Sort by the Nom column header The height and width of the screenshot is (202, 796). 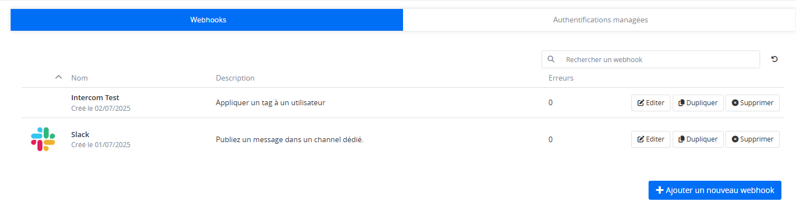[80, 78]
